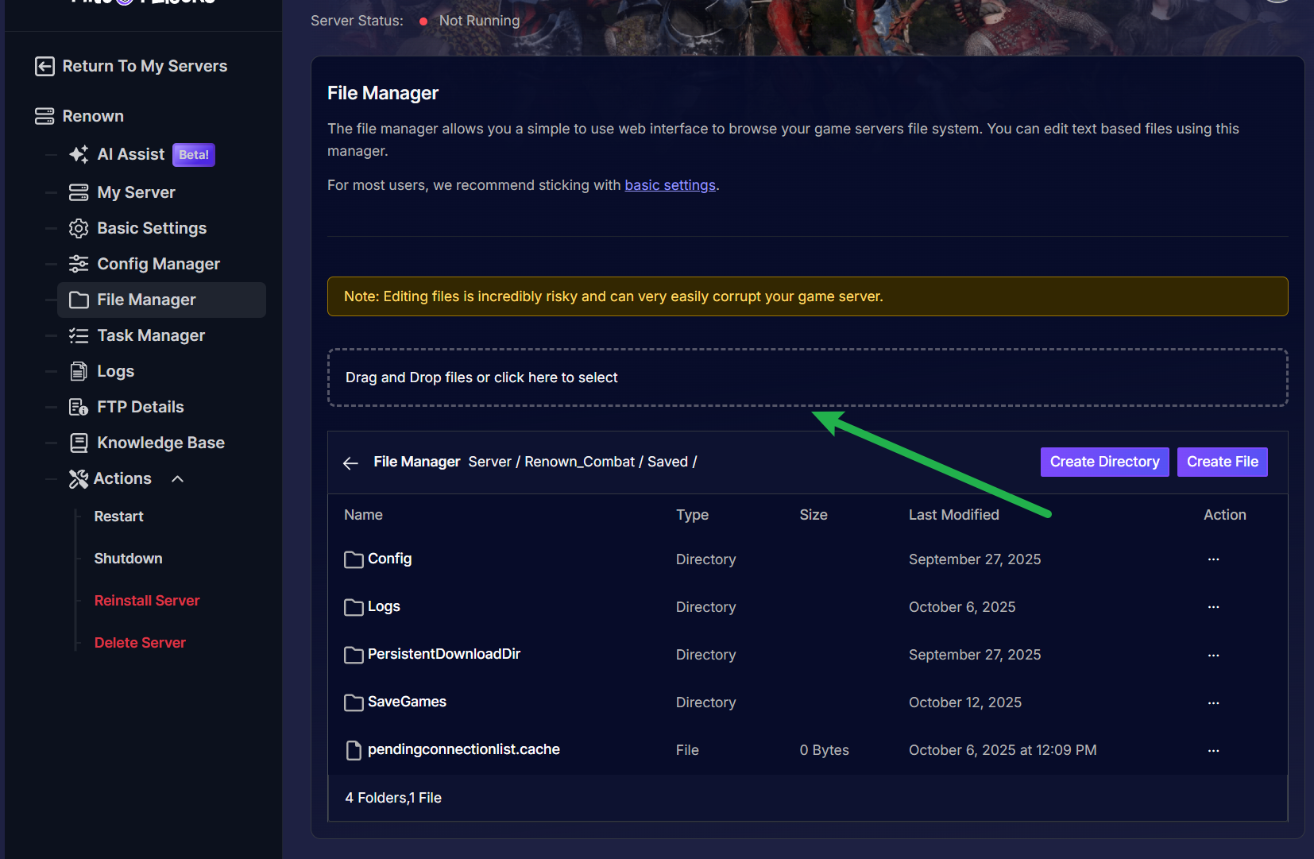Follow the basic settings link
The image size is (1314, 859).
tap(670, 185)
